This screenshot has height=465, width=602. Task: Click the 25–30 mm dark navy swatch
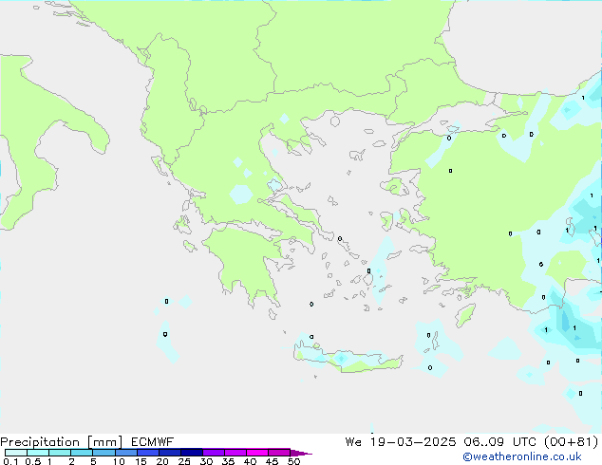pyautogui.click(x=192, y=453)
